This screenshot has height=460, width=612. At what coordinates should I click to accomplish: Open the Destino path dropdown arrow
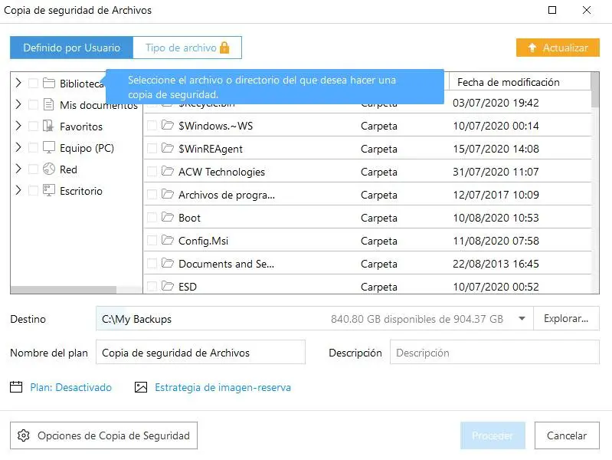point(522,319)
